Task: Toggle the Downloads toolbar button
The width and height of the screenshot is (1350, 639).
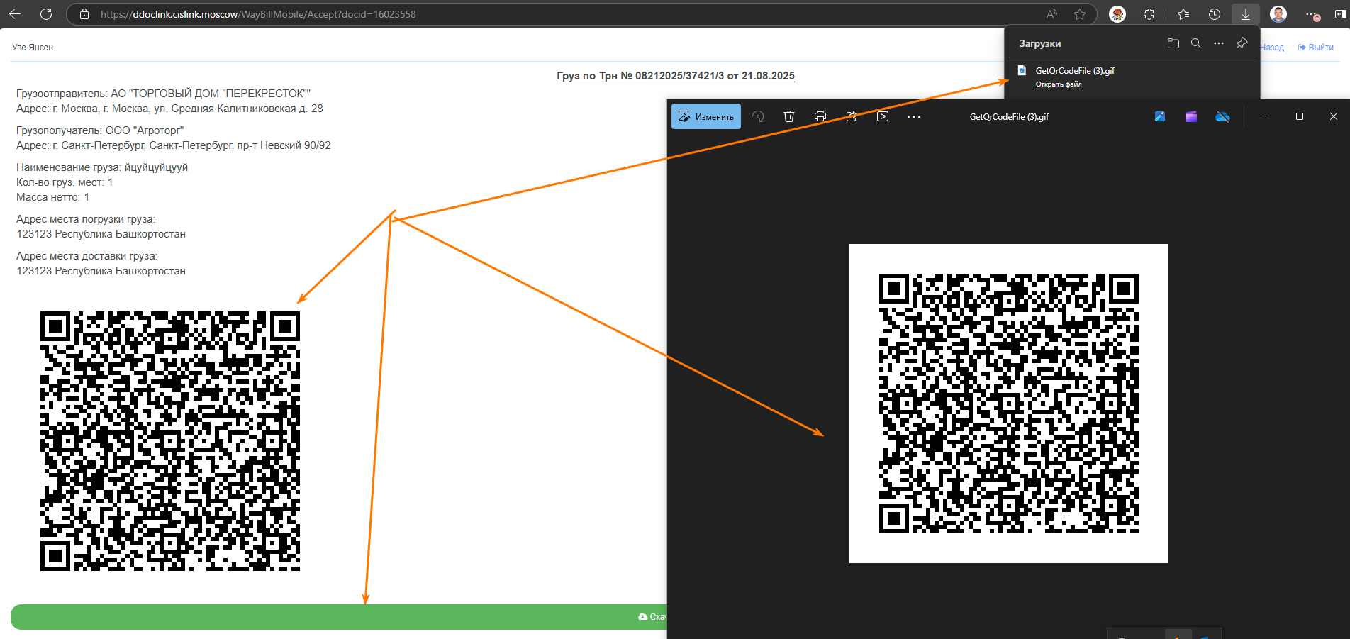Action: (x=1246, y=14)
